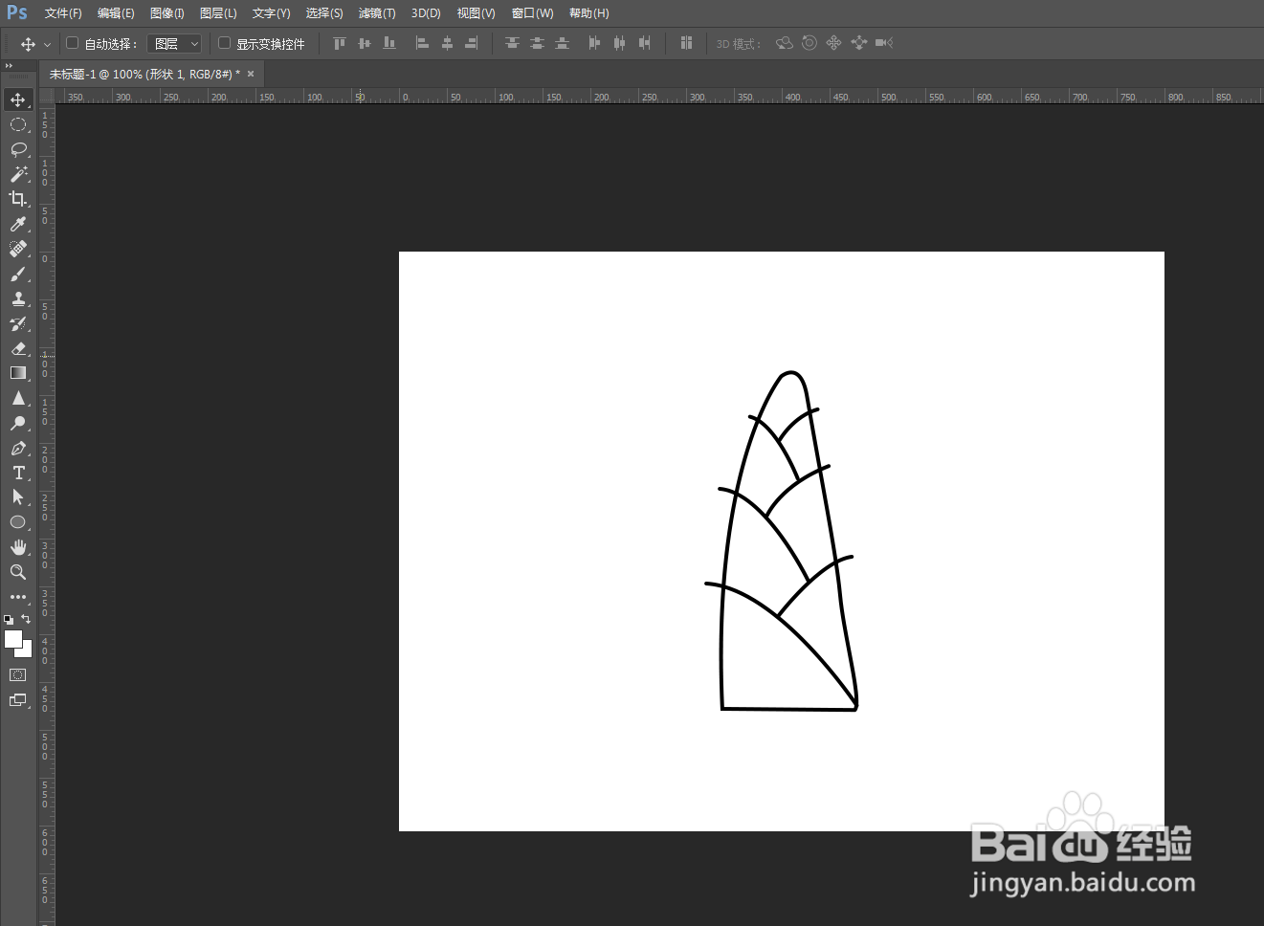The image size is (1264, 926).
Task: Open the Edit Toolbar three-dots menu
Action: (x=18, y=597)
